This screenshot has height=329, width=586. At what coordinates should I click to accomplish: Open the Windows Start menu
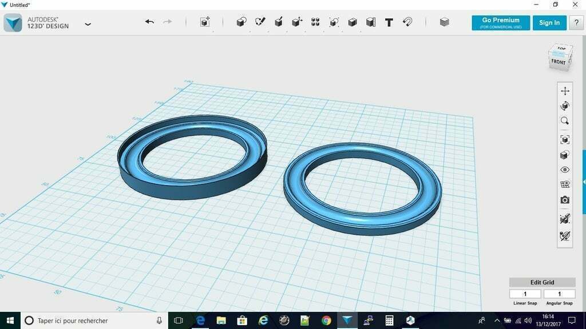click(x=10, y=320)
